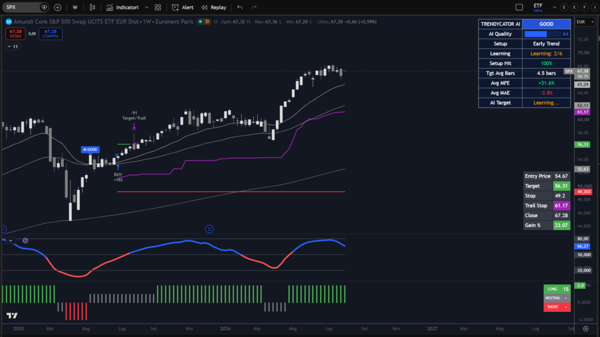600x337 pixels.
Task: Expand the favorites arrow next to Indicatori
Action: 146,7
